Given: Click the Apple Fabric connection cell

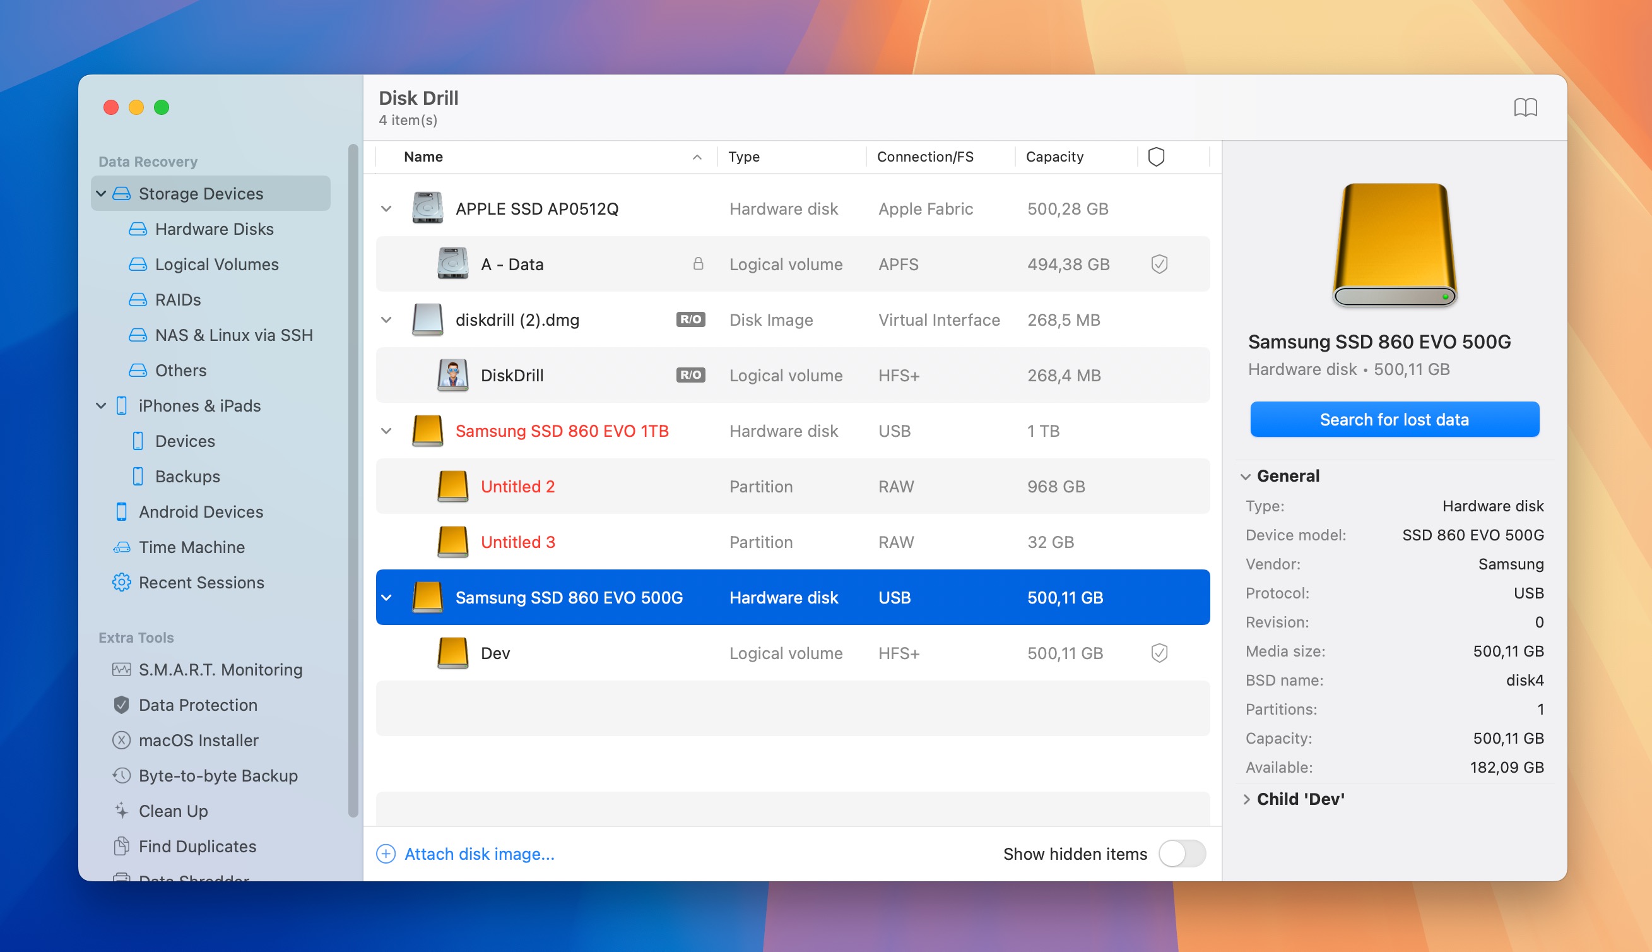Looking at the screenshot, I should click(x=925, y=208).
